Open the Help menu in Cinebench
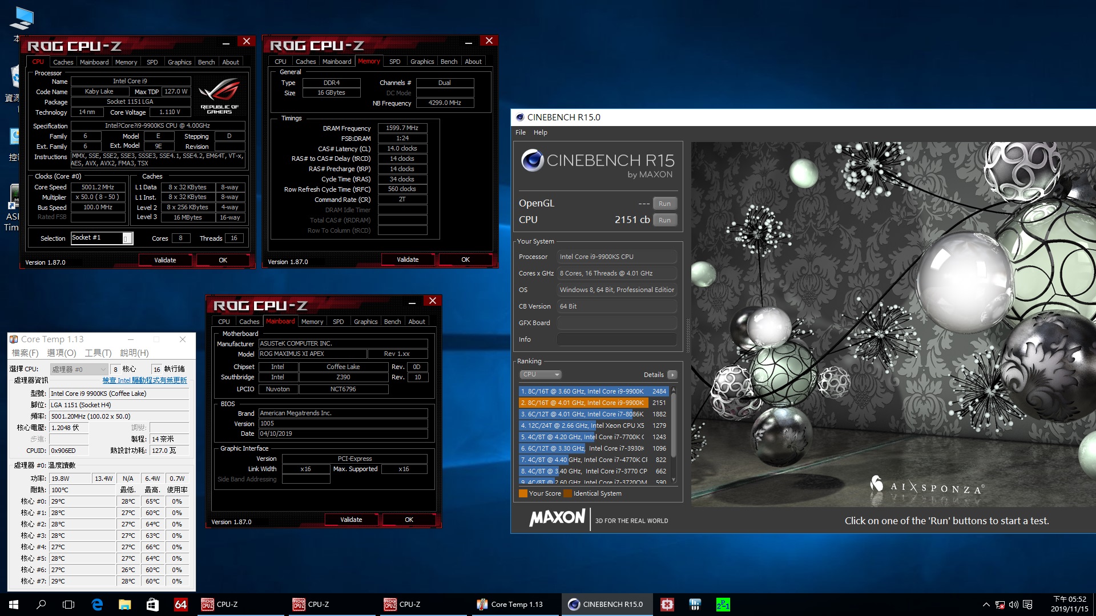The width and height of the screenshot is (1096, 616). click(x=540, y=132)
